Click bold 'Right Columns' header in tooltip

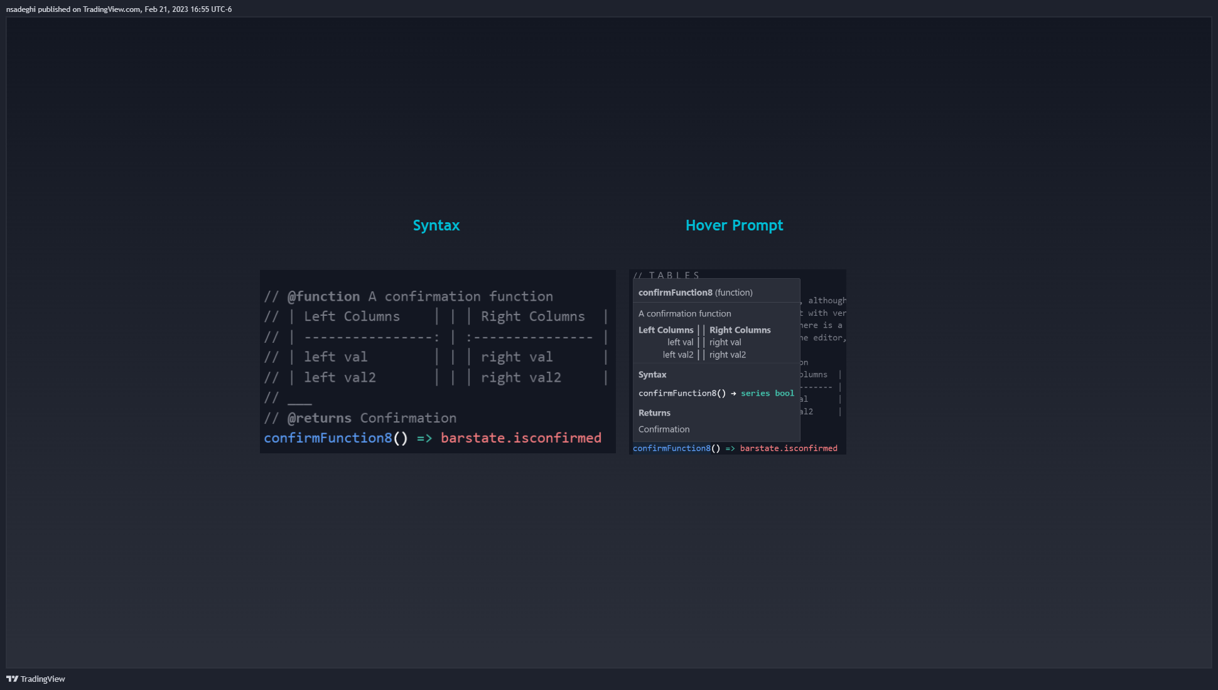point(740,330)
